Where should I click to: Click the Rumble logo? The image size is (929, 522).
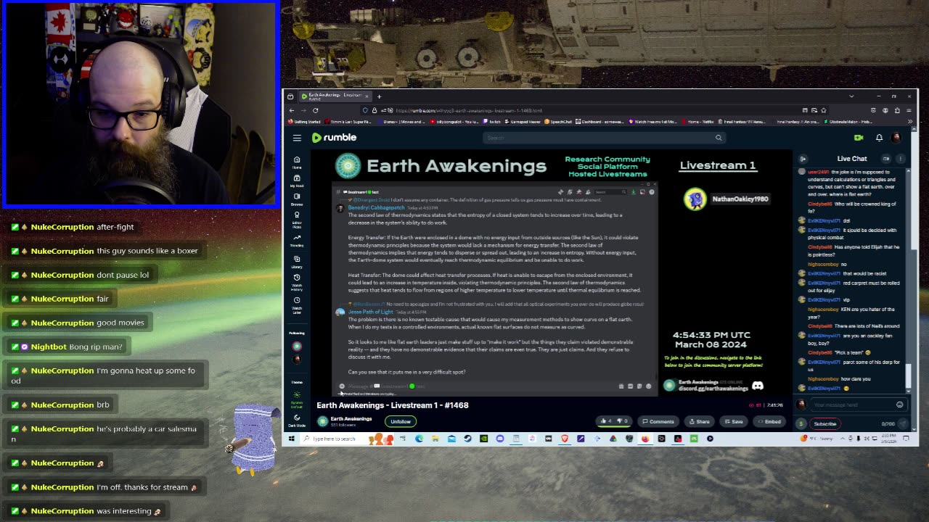(334, 138)
